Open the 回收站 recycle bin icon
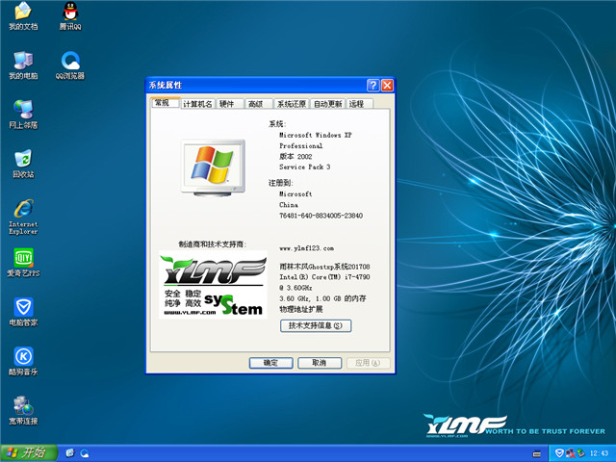The height and width of the screenshot is (462, 616). click(23, 164)
